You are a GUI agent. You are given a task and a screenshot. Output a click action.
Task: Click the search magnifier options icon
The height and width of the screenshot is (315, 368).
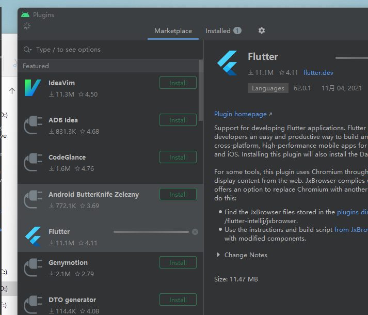tap(28, 50)
